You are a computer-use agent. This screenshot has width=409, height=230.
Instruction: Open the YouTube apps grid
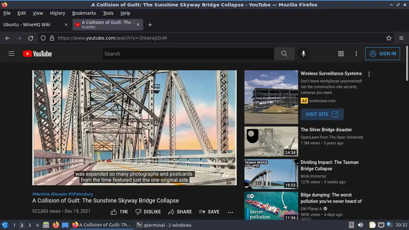pyautogui.click(x=341, y=54)
